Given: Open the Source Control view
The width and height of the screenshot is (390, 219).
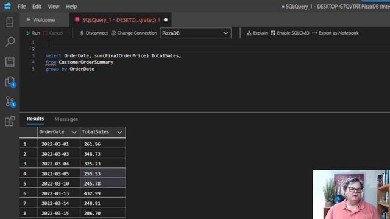Looking at the screenshot, I should (10, 102).
